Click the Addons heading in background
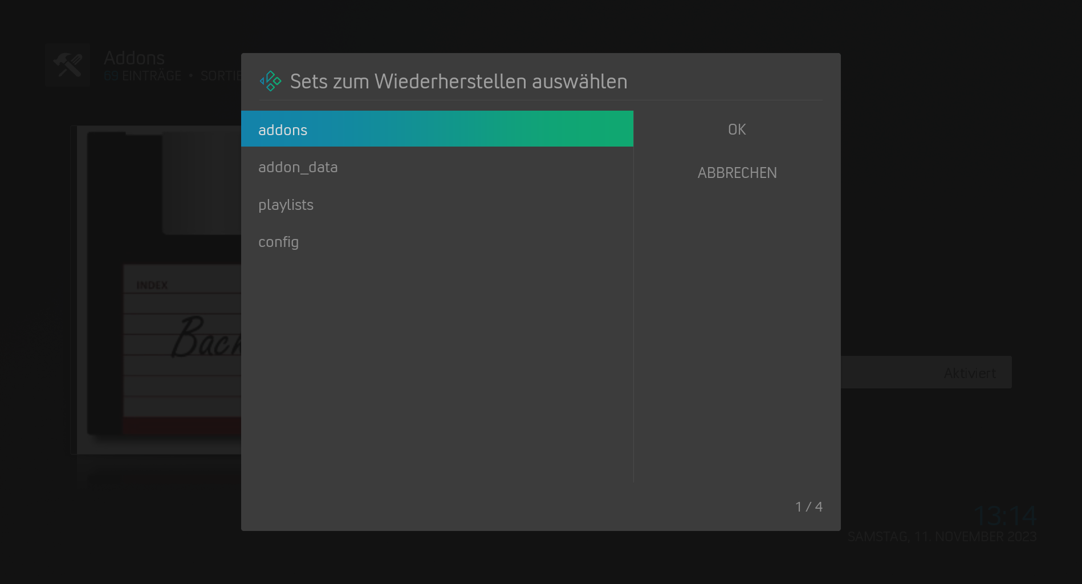The width and height of the screenshot is (1082, 584). (134, 58)
